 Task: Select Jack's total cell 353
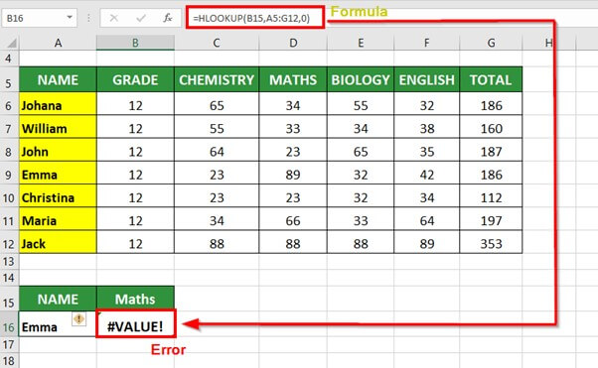(x=491, y=243)
